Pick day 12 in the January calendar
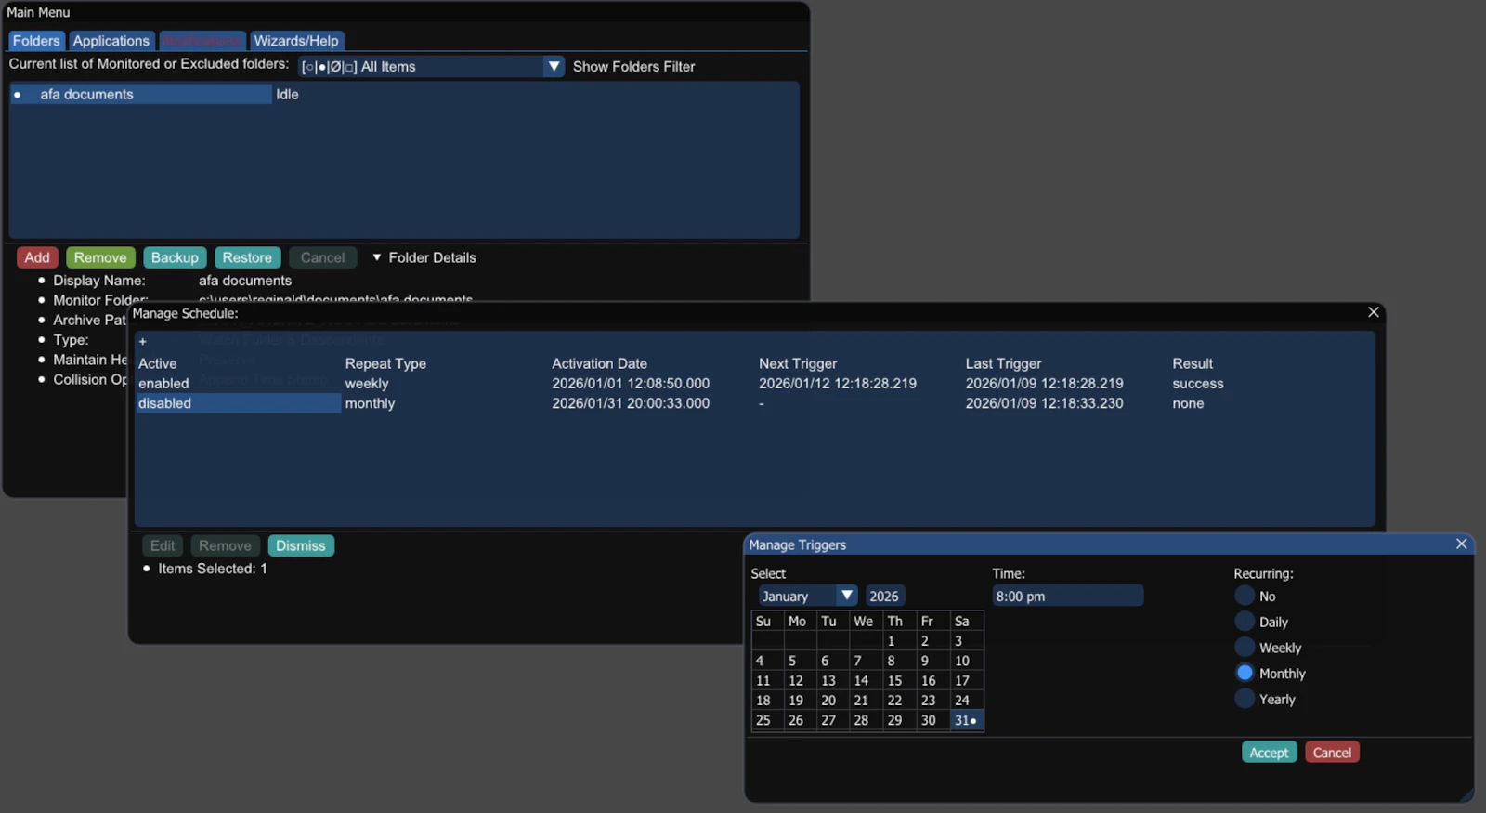1486x813 pixels. 801,681
